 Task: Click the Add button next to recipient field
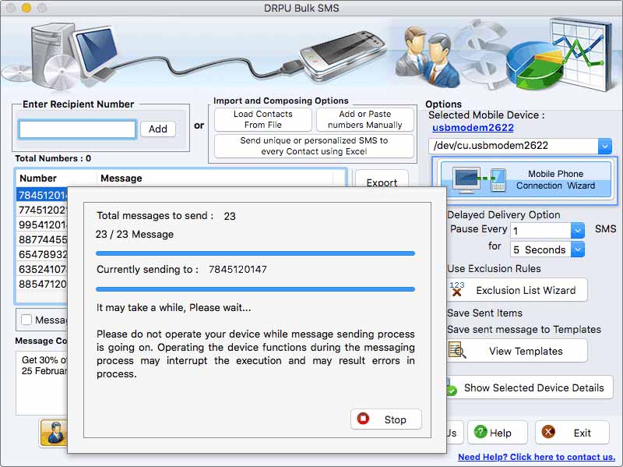click(158, 128)
